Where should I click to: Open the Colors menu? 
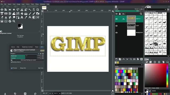click(28, 4)
